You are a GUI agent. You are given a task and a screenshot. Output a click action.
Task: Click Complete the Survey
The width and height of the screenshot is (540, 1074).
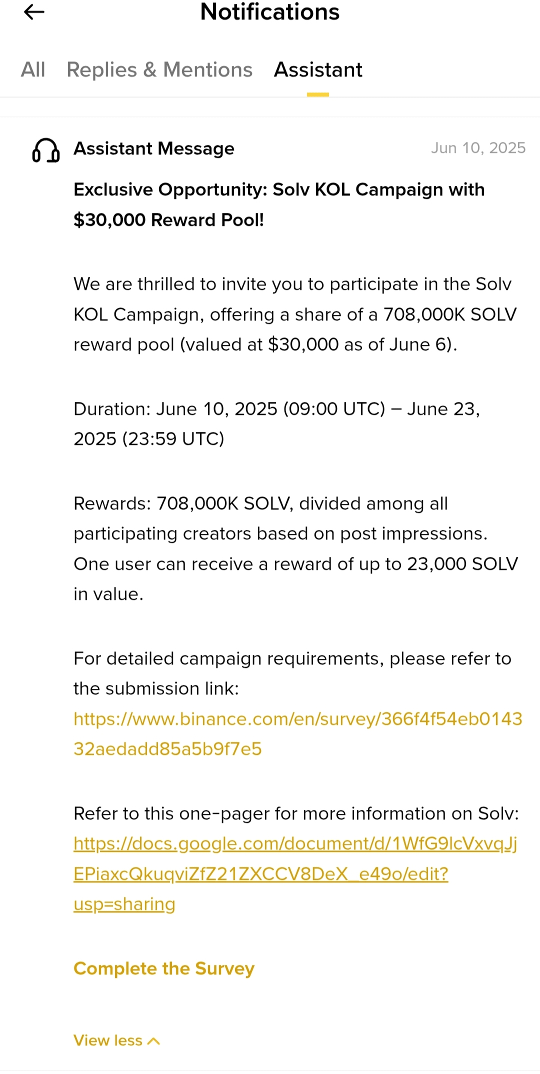[x=164, y=968]
